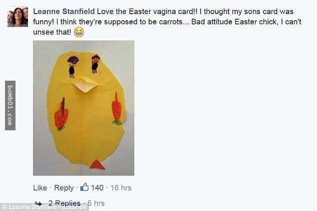Image resolution: width=317 pixels, height=211 pixels.
Task: Reply to Leanne Stanfield's comment
Action: (x=63, y=188)
